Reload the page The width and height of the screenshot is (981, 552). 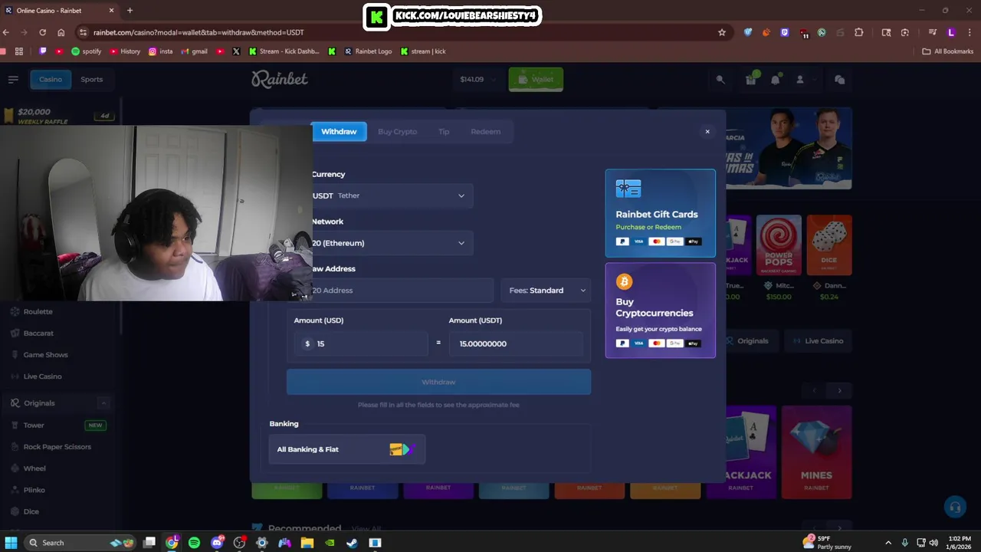point(42,32)
